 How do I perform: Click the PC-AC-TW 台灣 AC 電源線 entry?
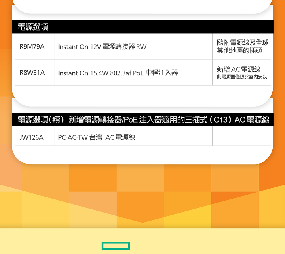(x=96, y=137)
